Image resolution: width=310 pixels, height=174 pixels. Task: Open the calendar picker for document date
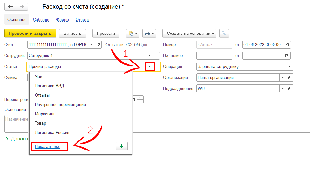[287, 45]
